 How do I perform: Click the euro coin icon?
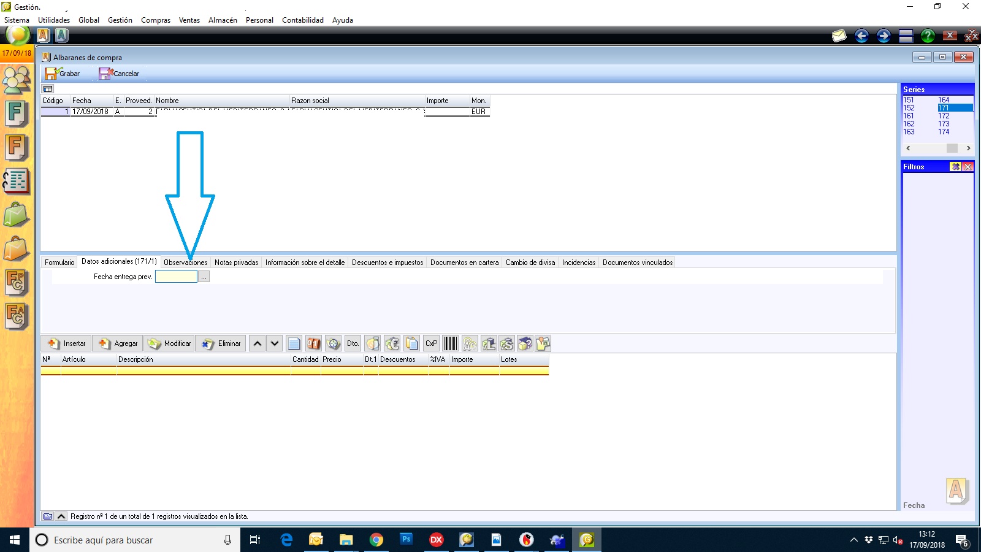392,343
